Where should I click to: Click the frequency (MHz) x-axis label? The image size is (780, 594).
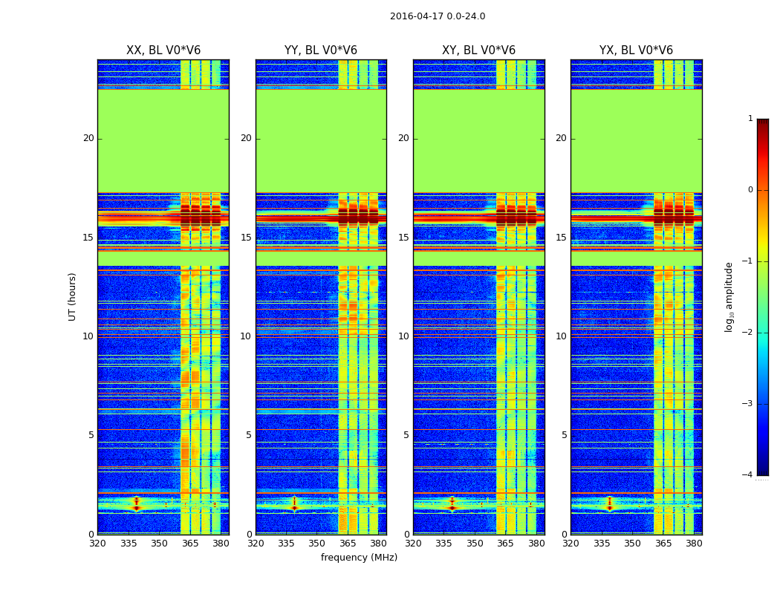pos(359,558)
